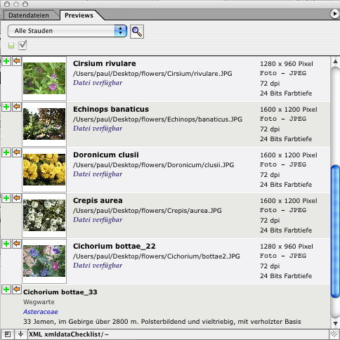This screenshot has height=340, width=340.
Task: Select the yellow Doronicum clusii thumbnail
Action: click(44, 169)
